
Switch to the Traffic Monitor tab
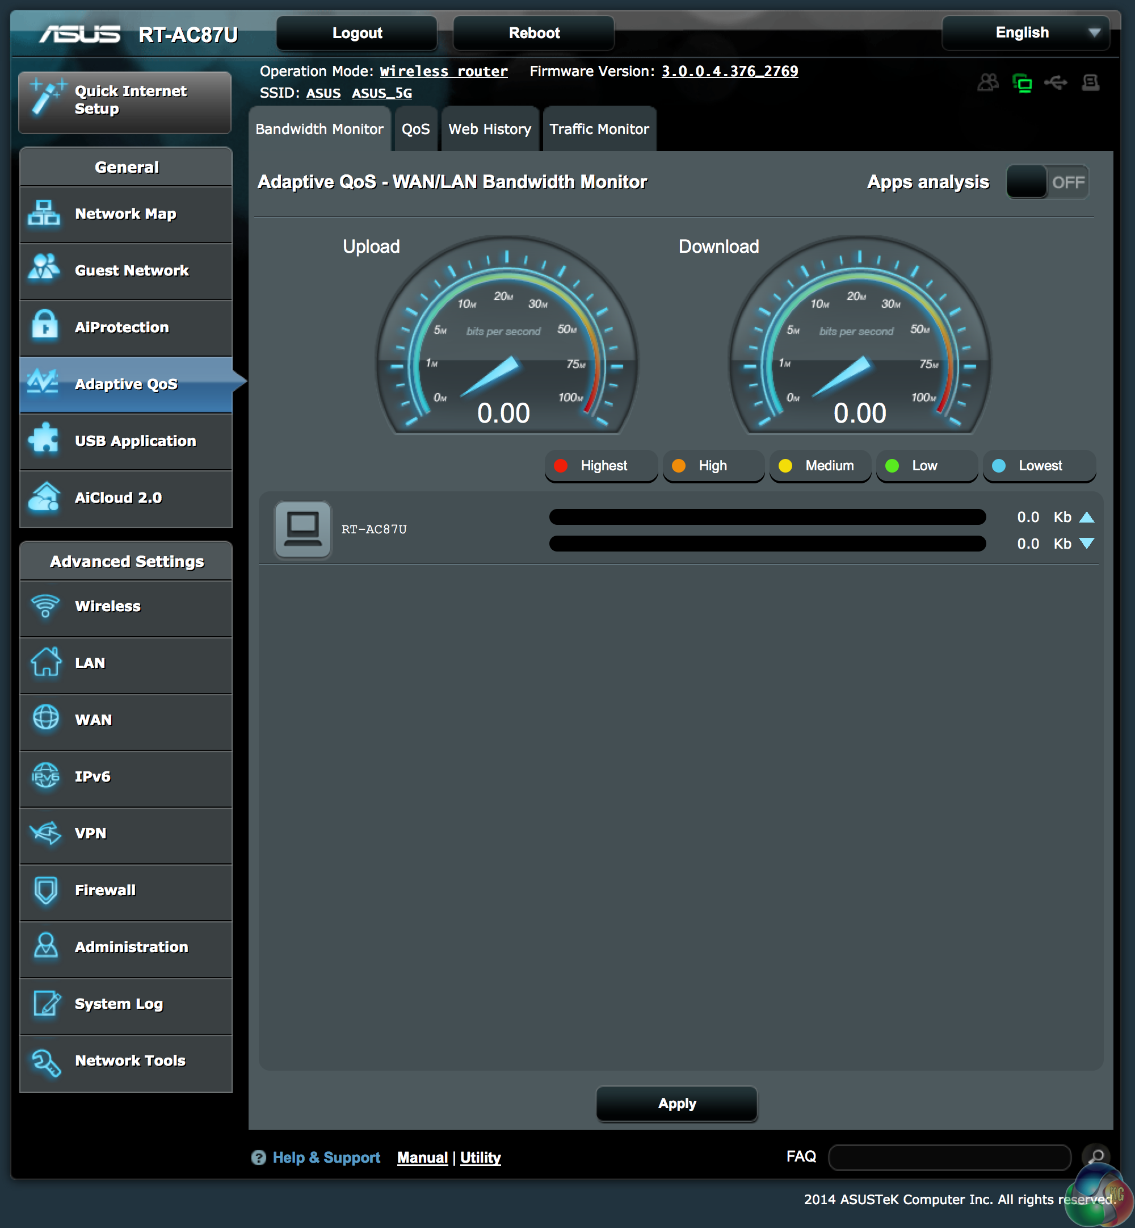click(599, 129)
